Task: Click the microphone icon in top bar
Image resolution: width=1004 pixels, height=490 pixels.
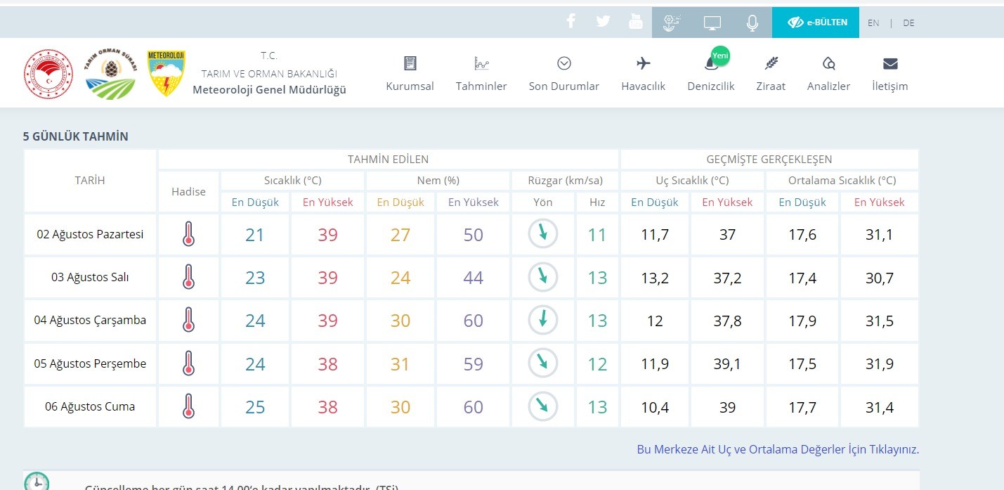Action: [752, 22]
